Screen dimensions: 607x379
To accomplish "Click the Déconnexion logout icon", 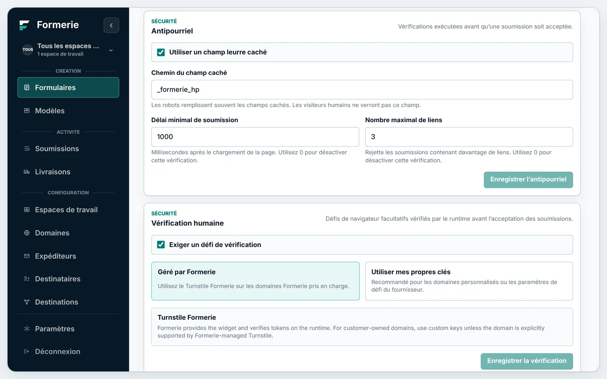I will point(27,351).
